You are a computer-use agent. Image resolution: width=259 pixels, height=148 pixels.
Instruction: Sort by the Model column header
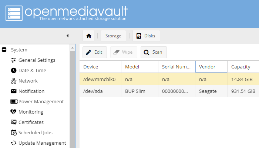[x=139, y=67]
